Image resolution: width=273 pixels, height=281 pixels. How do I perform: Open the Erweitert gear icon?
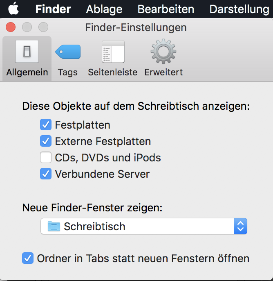(163, 52)
